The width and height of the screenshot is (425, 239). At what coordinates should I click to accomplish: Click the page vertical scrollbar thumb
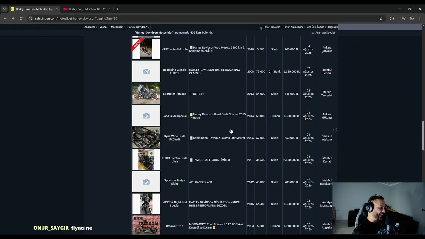[423, 135]
